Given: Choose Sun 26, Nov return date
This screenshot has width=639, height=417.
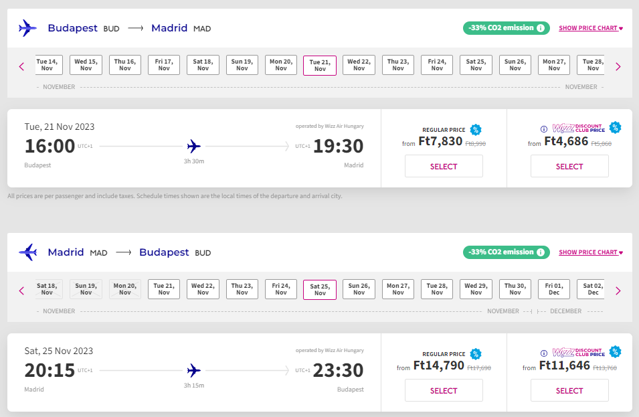Looking at the screenshot, I should [359, 289].
